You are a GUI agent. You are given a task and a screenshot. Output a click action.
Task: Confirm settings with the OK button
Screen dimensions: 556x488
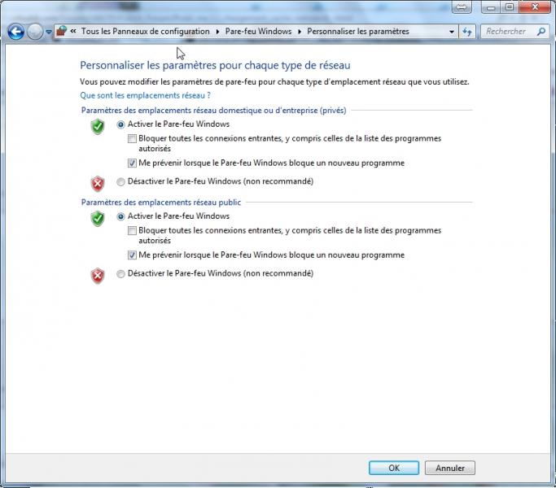click(394, 468)
